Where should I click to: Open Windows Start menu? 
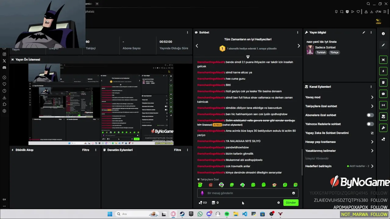110,214
